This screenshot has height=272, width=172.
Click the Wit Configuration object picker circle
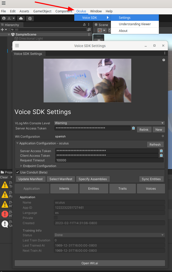click(163, 136)
